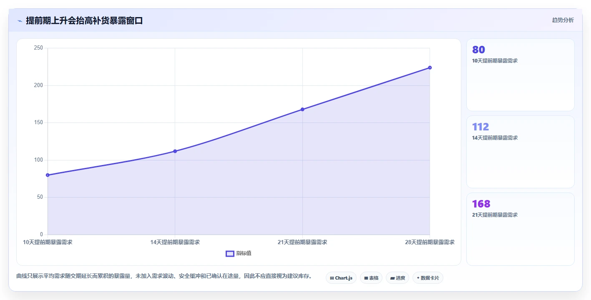Image resolution: width=591 pixels, height=300 pixels.
Task: Click the card caption 21天提前期暴露需求
Action: tap(495, 215)
